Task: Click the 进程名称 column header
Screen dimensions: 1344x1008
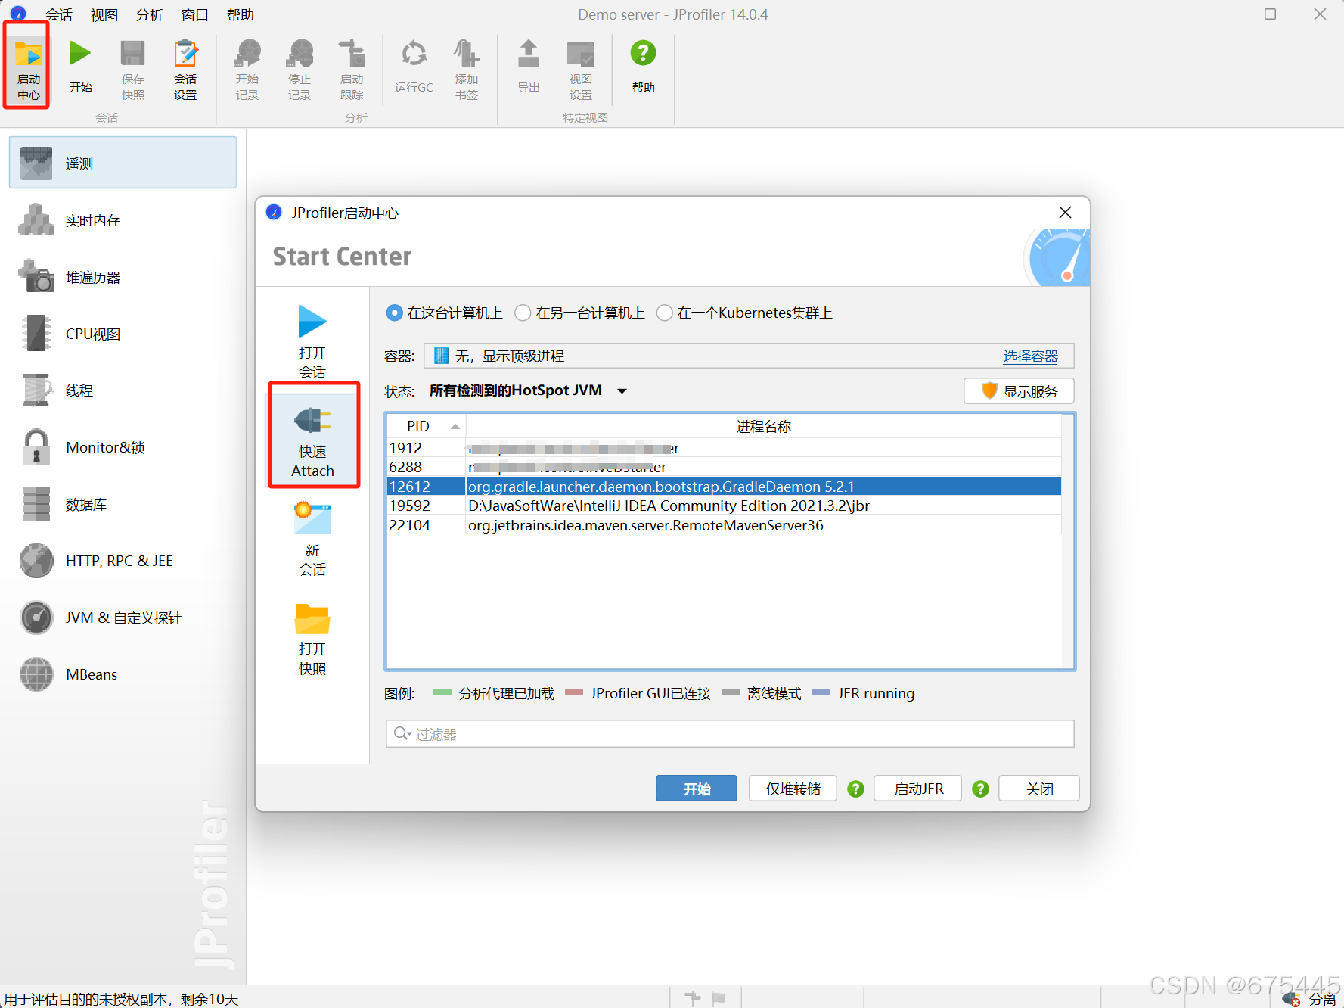Action: click(x=763, y=426)
